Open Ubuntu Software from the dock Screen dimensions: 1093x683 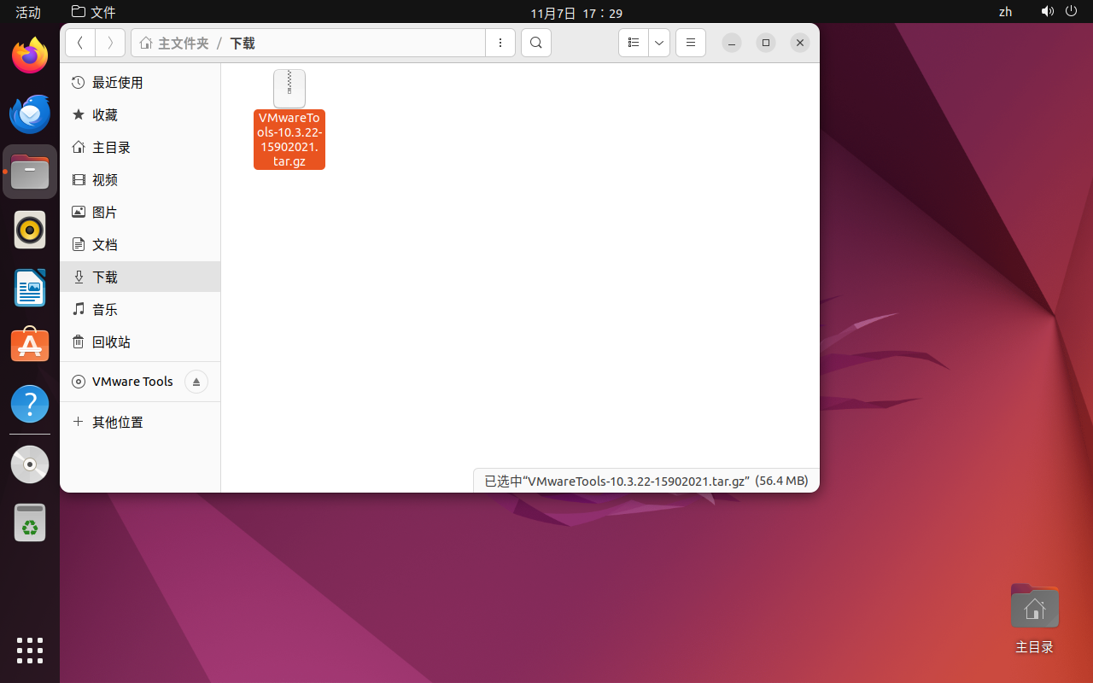pos(30,346)
